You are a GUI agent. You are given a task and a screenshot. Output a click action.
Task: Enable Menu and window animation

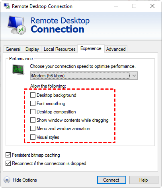(x=33, y=129)
